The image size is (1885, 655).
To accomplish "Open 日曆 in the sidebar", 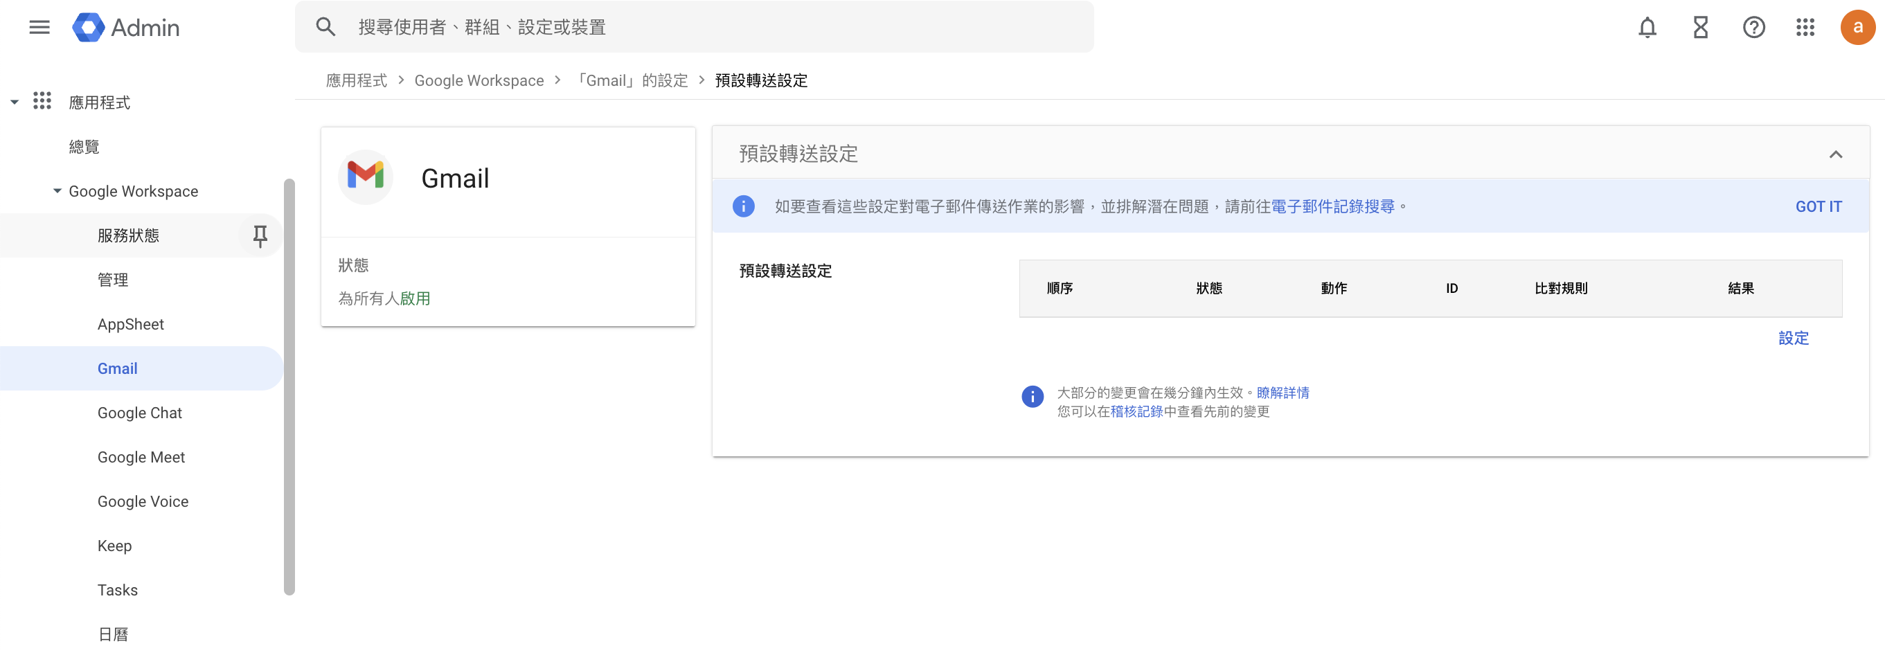I will click(x=113, y=634).
